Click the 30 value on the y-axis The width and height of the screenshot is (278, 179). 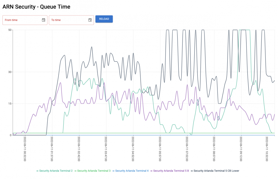coord(10,72)
